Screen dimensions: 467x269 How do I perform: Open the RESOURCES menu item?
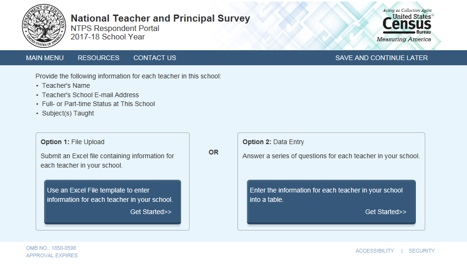[99, 58]
